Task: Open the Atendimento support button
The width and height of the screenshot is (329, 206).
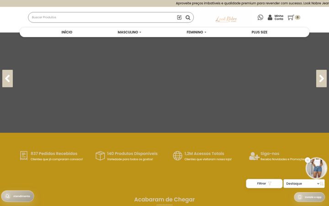Action: 18,196
